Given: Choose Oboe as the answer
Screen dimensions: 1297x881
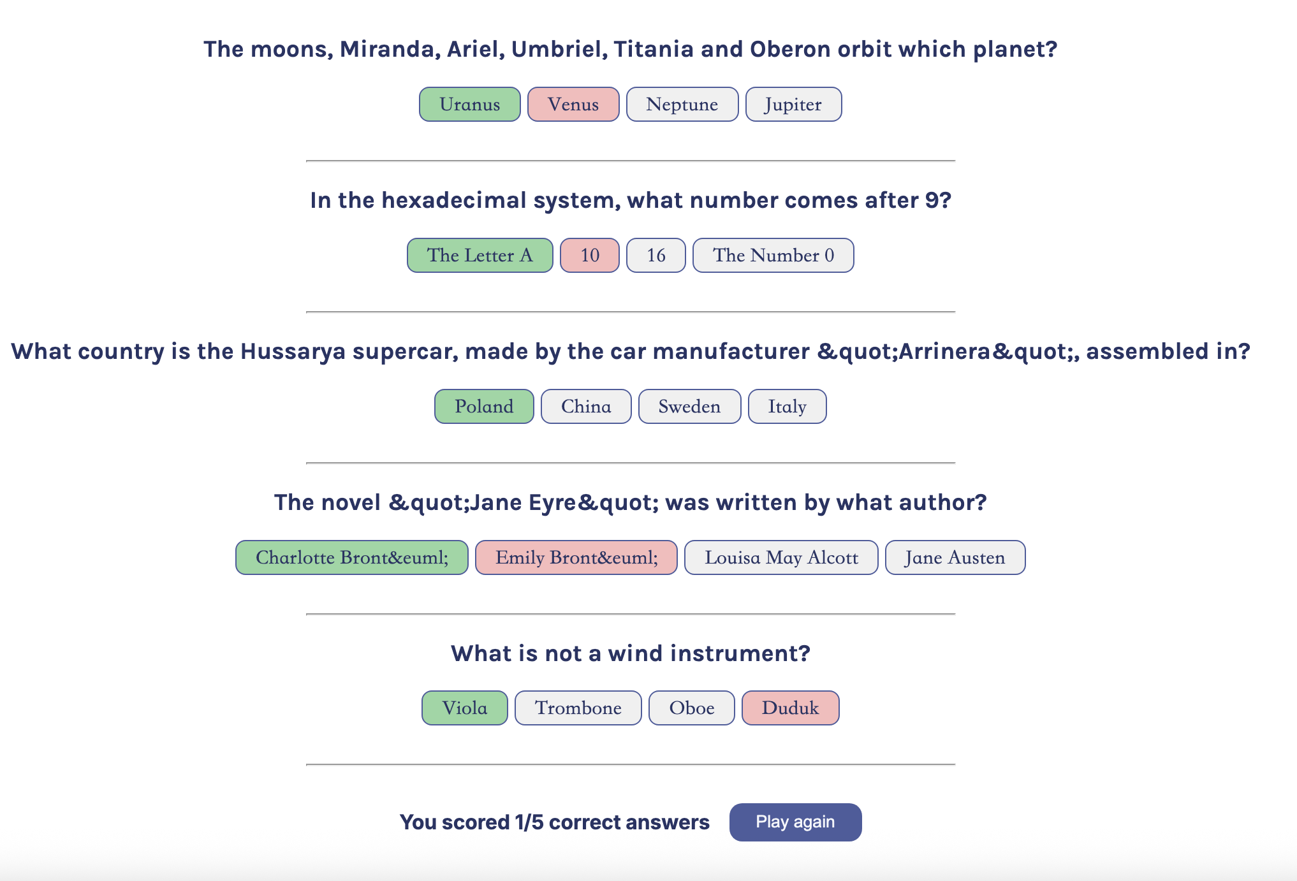Looking at the screenshot, I should [x=691, y=708].
